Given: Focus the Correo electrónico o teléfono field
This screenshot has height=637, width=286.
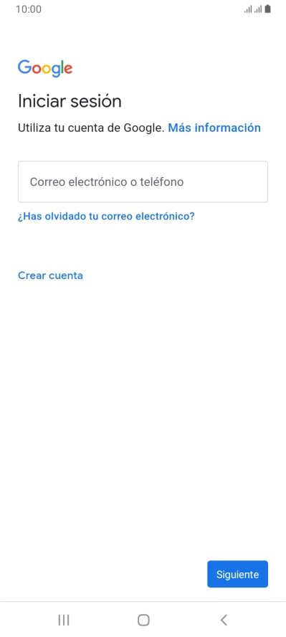Looking at the screenshot, I should tap(143, 181).
